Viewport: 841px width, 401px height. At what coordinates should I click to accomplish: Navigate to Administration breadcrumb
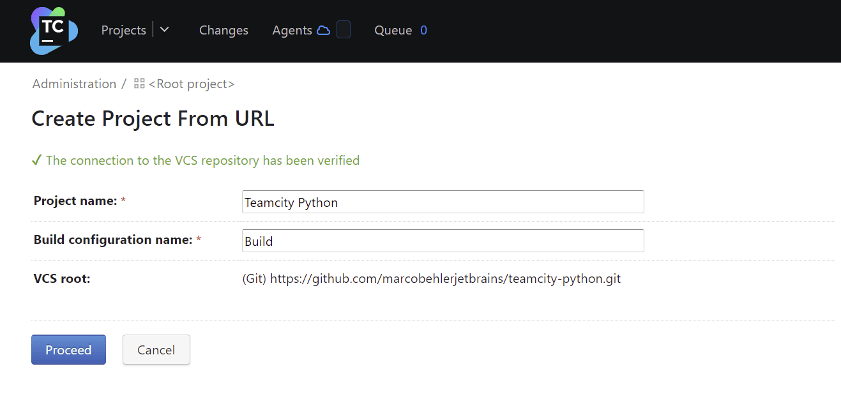(74, 84)
